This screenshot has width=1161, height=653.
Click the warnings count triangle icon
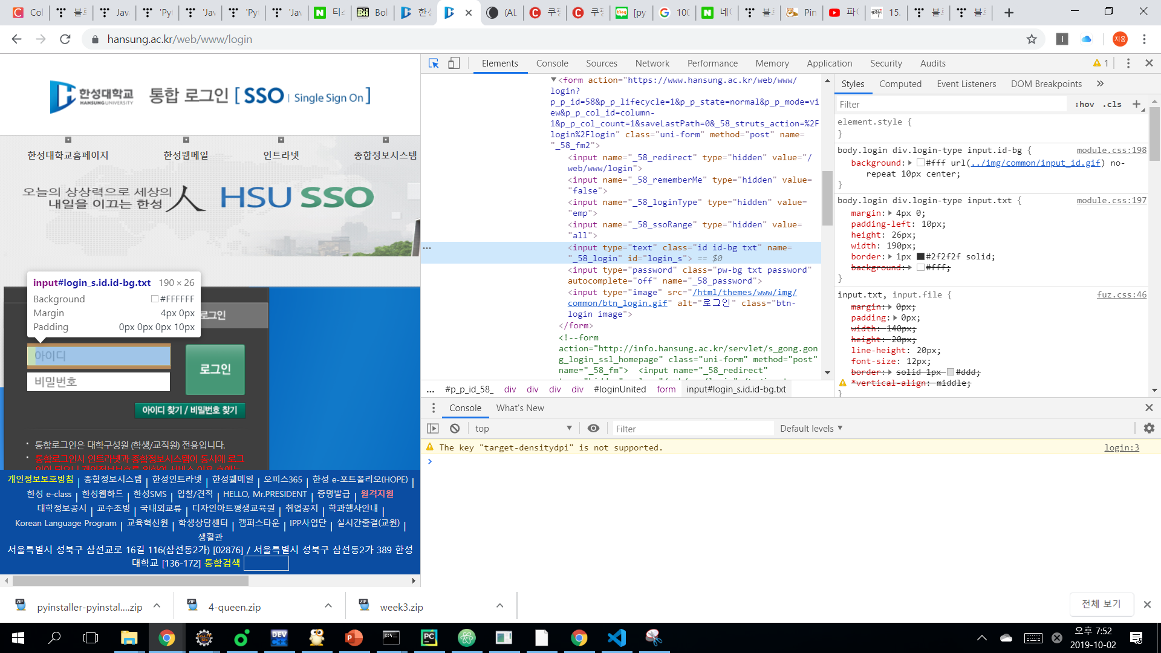tap(1097, 63)
